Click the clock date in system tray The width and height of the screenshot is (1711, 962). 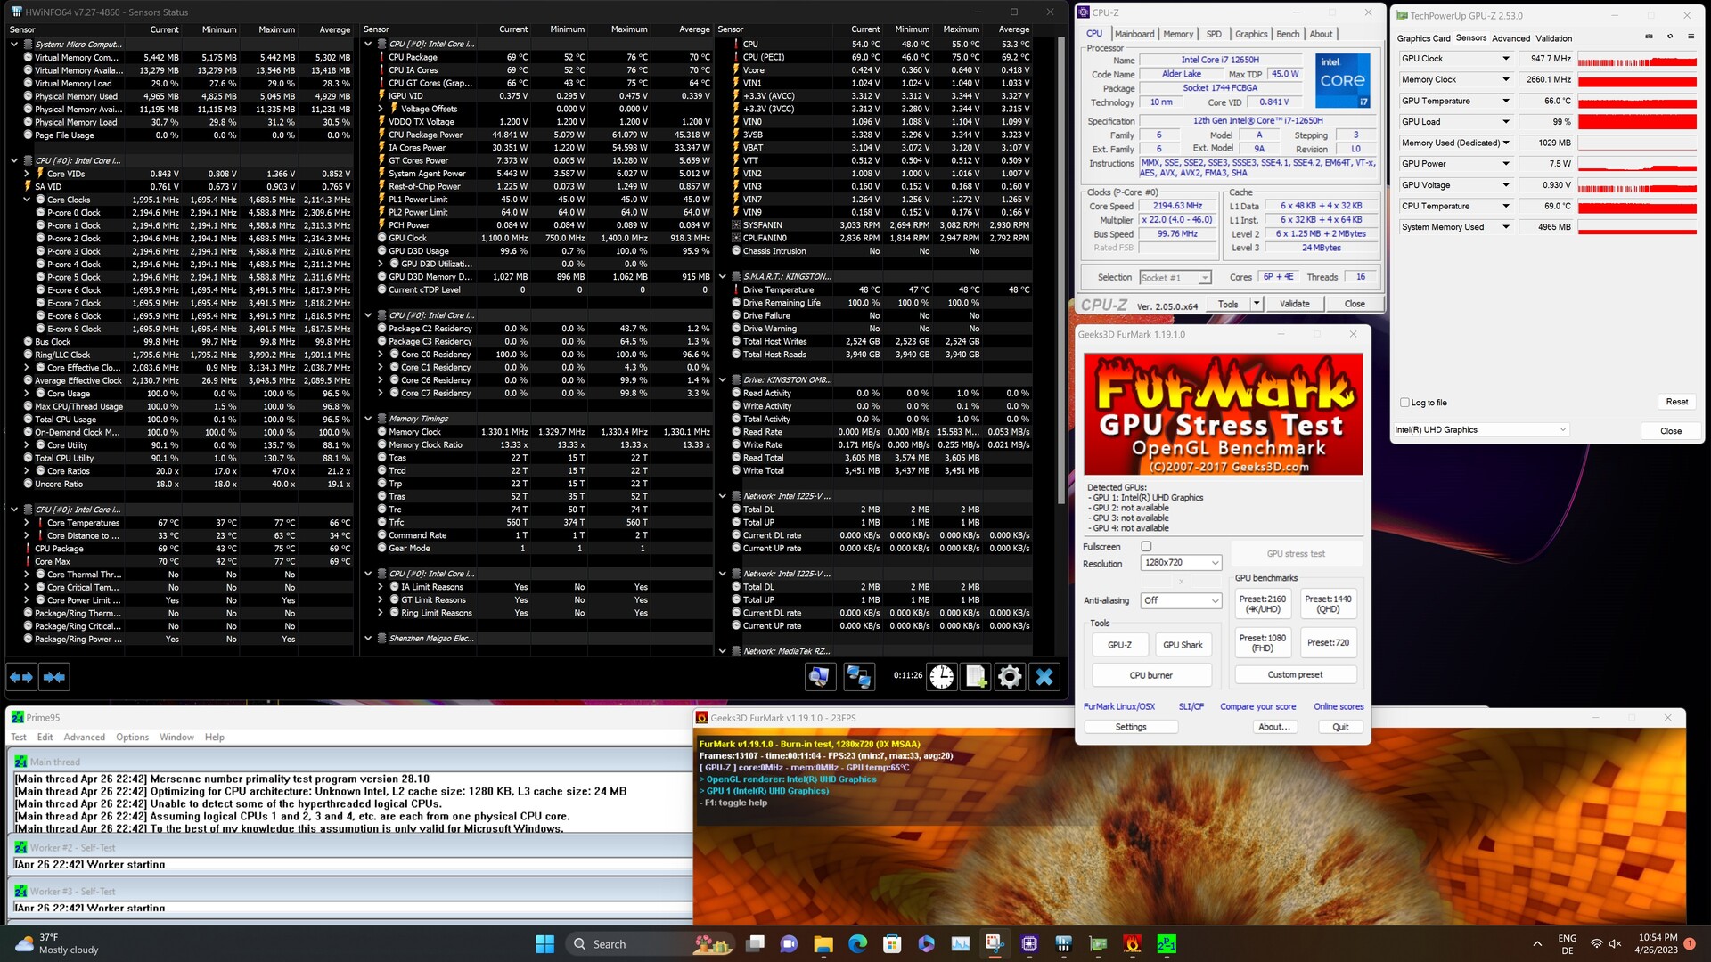pos(1657,943)
